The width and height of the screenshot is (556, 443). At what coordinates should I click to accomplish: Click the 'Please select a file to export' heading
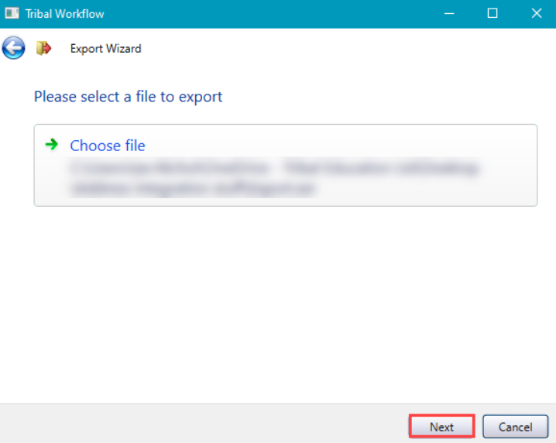[128, 97]
